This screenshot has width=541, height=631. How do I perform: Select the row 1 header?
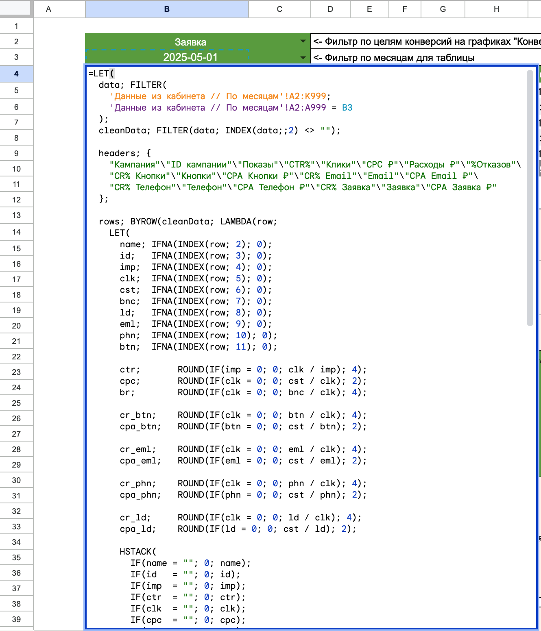tap(16, 26)
